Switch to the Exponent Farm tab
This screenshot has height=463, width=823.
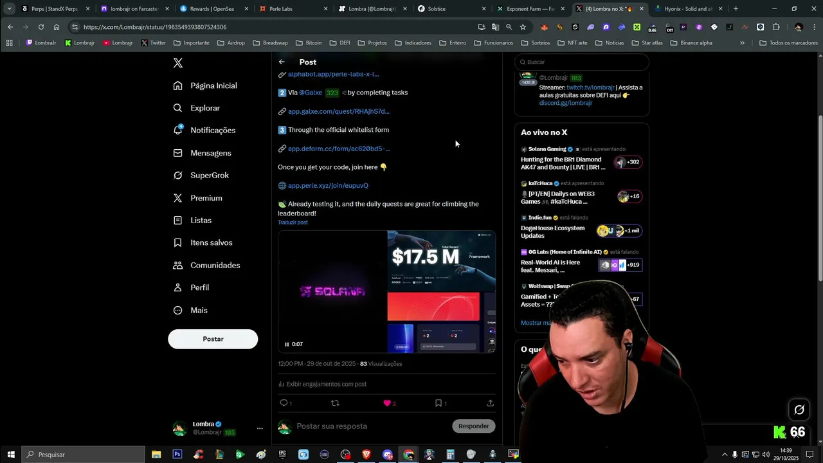pos(530,9)
